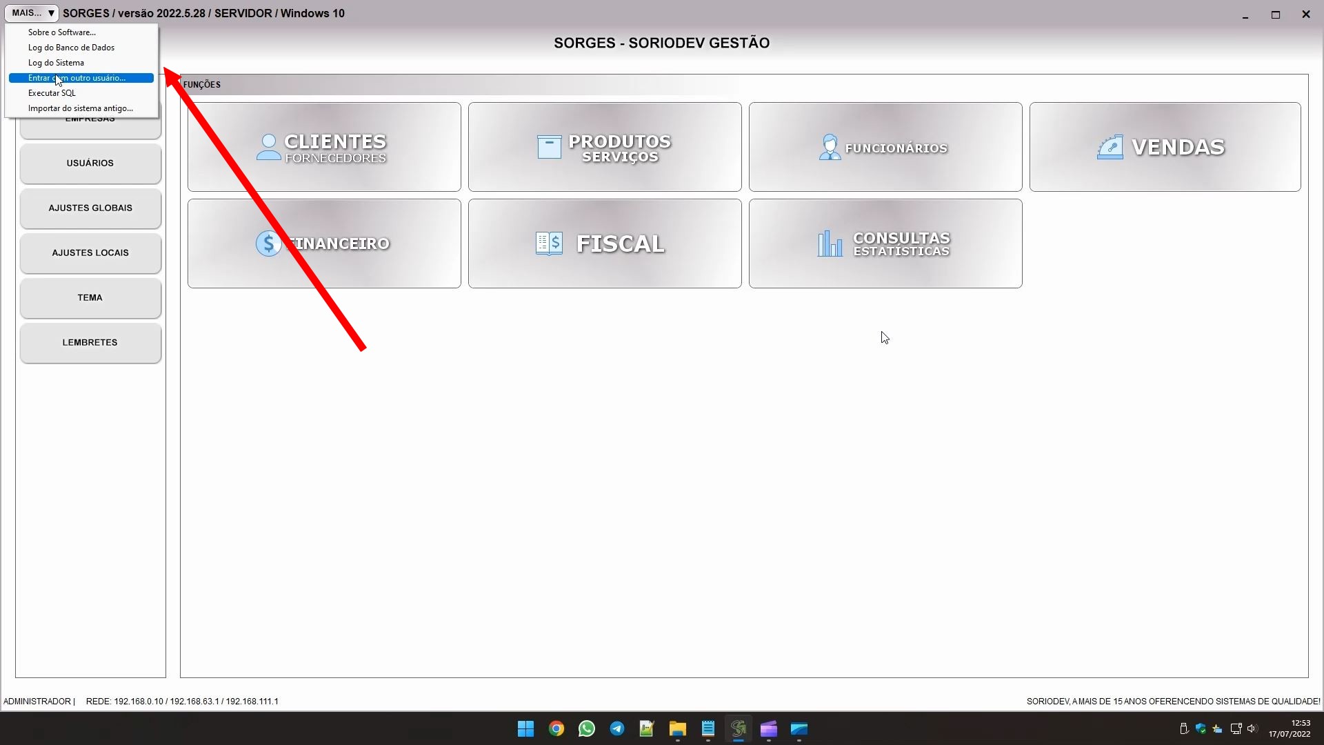Screen dimensions: 1324x745
Task: Open the TEMA settings button
Action: [x=90, y=298]
